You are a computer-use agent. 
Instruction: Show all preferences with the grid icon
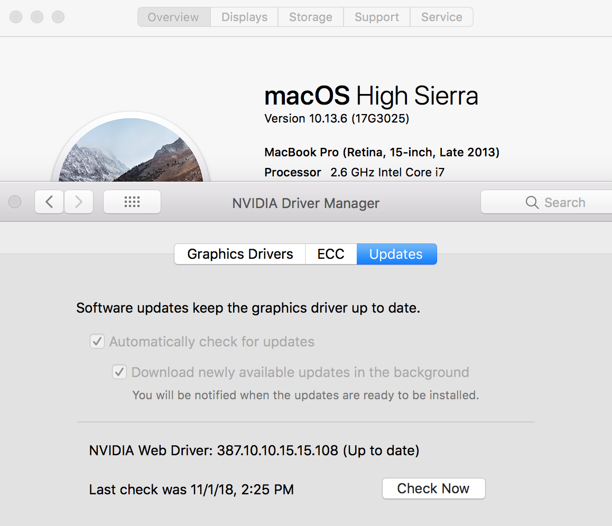[132, 202]
